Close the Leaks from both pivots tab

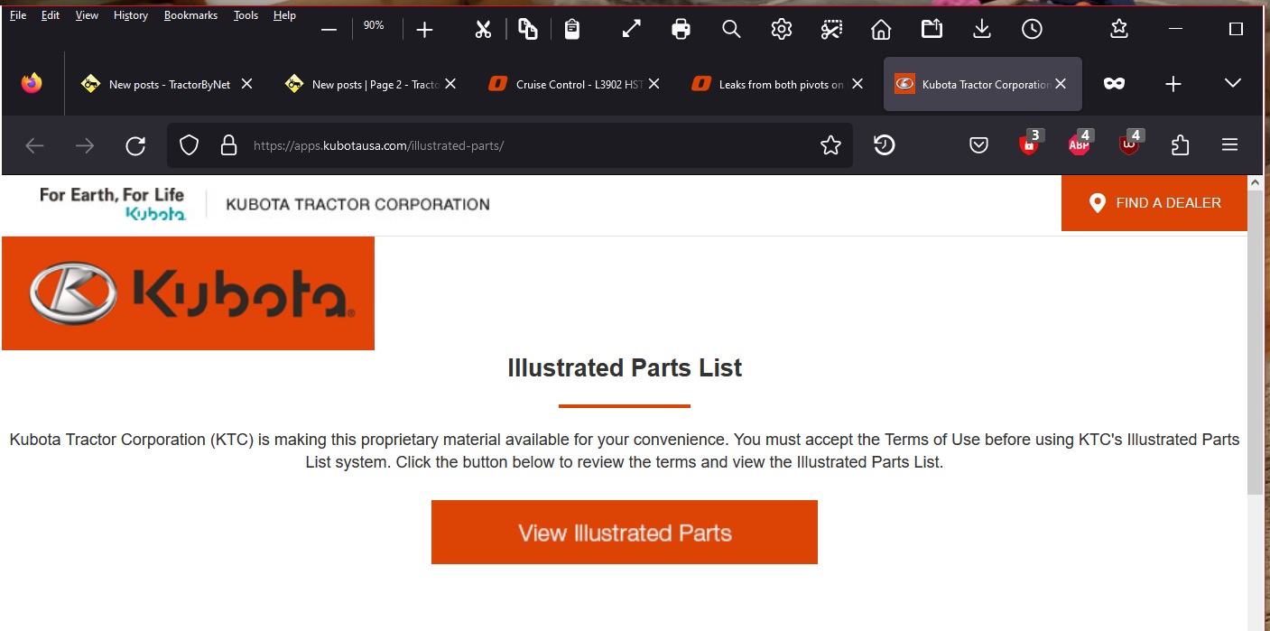point(857,84)
